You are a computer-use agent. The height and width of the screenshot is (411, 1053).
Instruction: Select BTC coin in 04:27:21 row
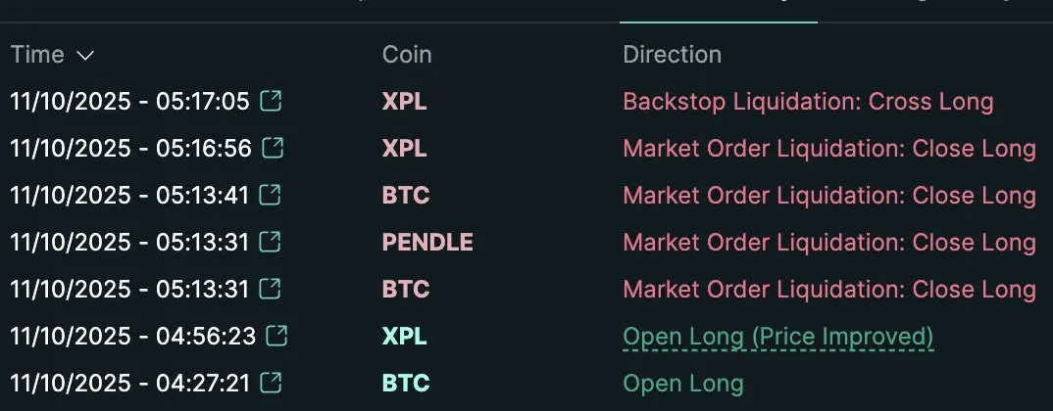tap(406, 383)
